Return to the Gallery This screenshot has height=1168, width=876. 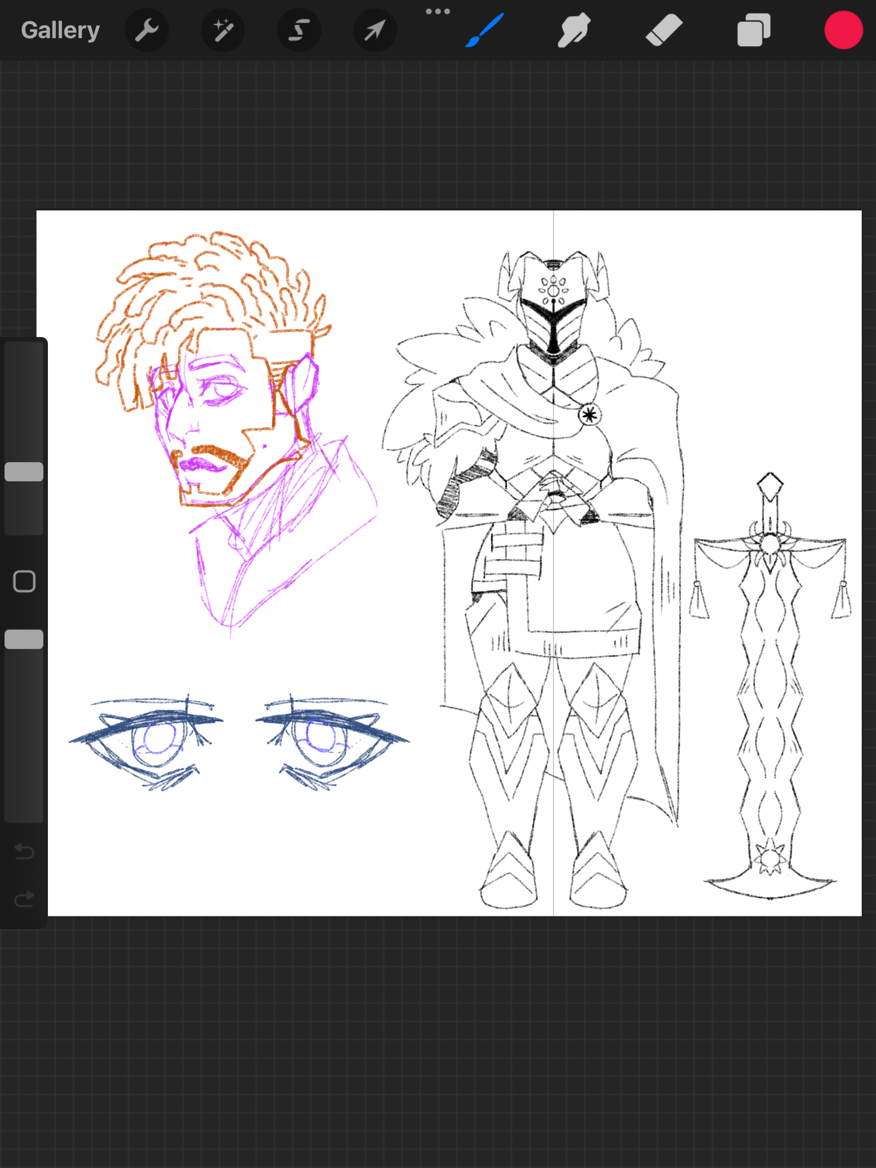[60, 30]
